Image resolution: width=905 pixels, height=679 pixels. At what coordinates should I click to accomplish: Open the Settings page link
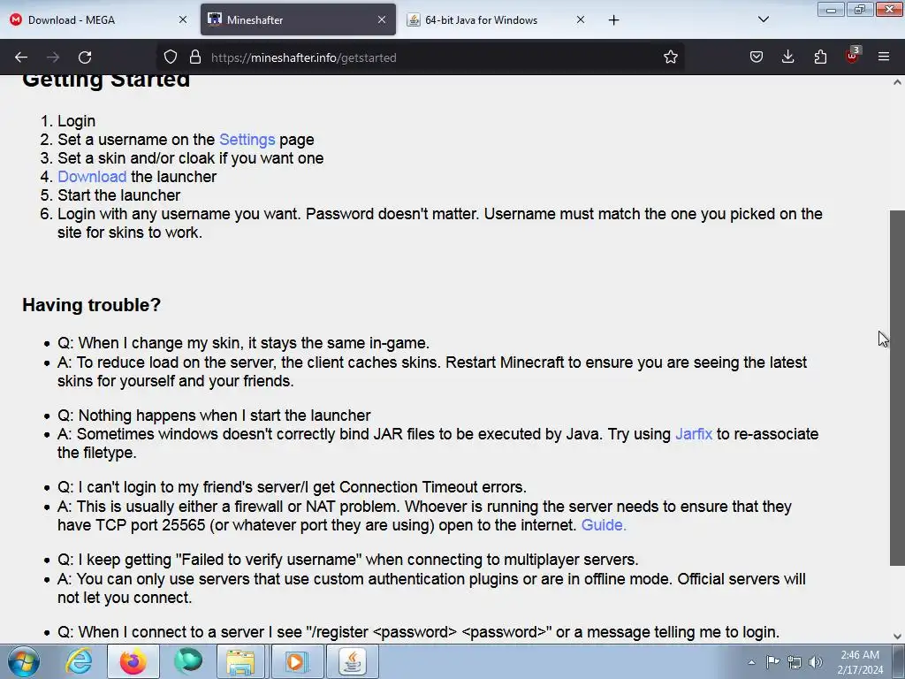[x=247, y=140]
